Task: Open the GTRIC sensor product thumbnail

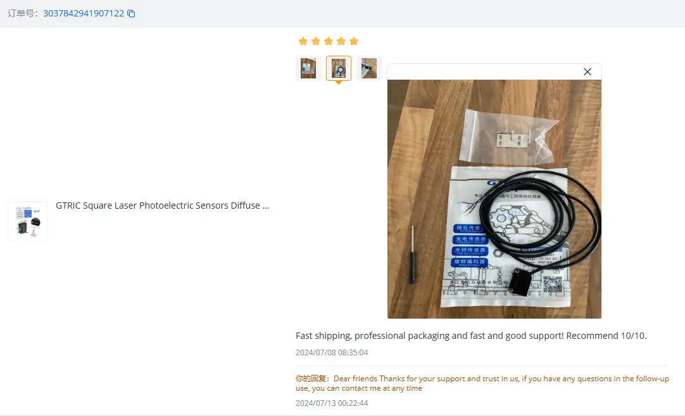Action: pyautogui.click(x=28, y=221)
